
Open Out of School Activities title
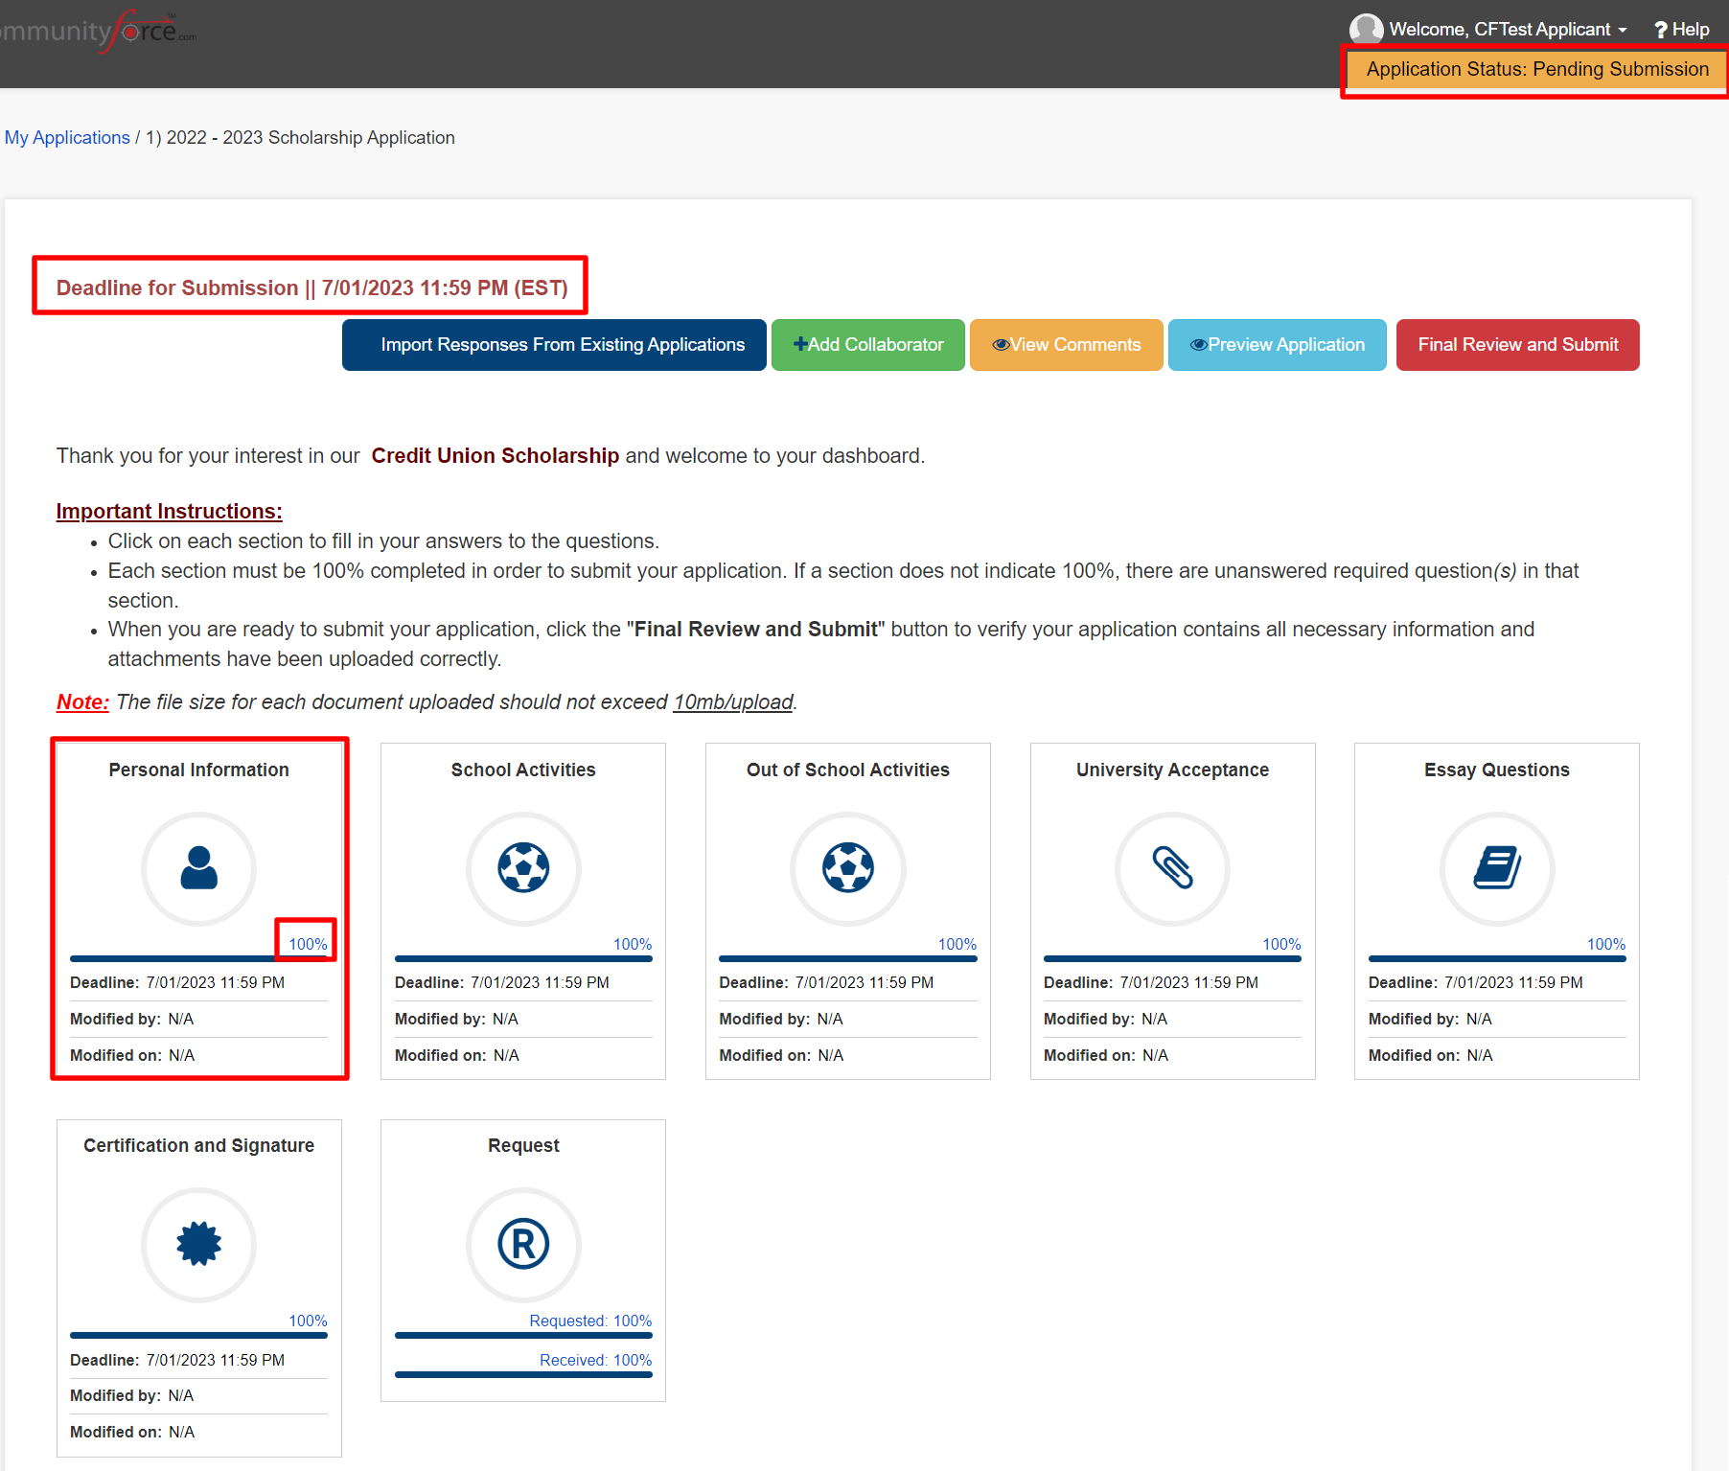[x=848, y=770]
